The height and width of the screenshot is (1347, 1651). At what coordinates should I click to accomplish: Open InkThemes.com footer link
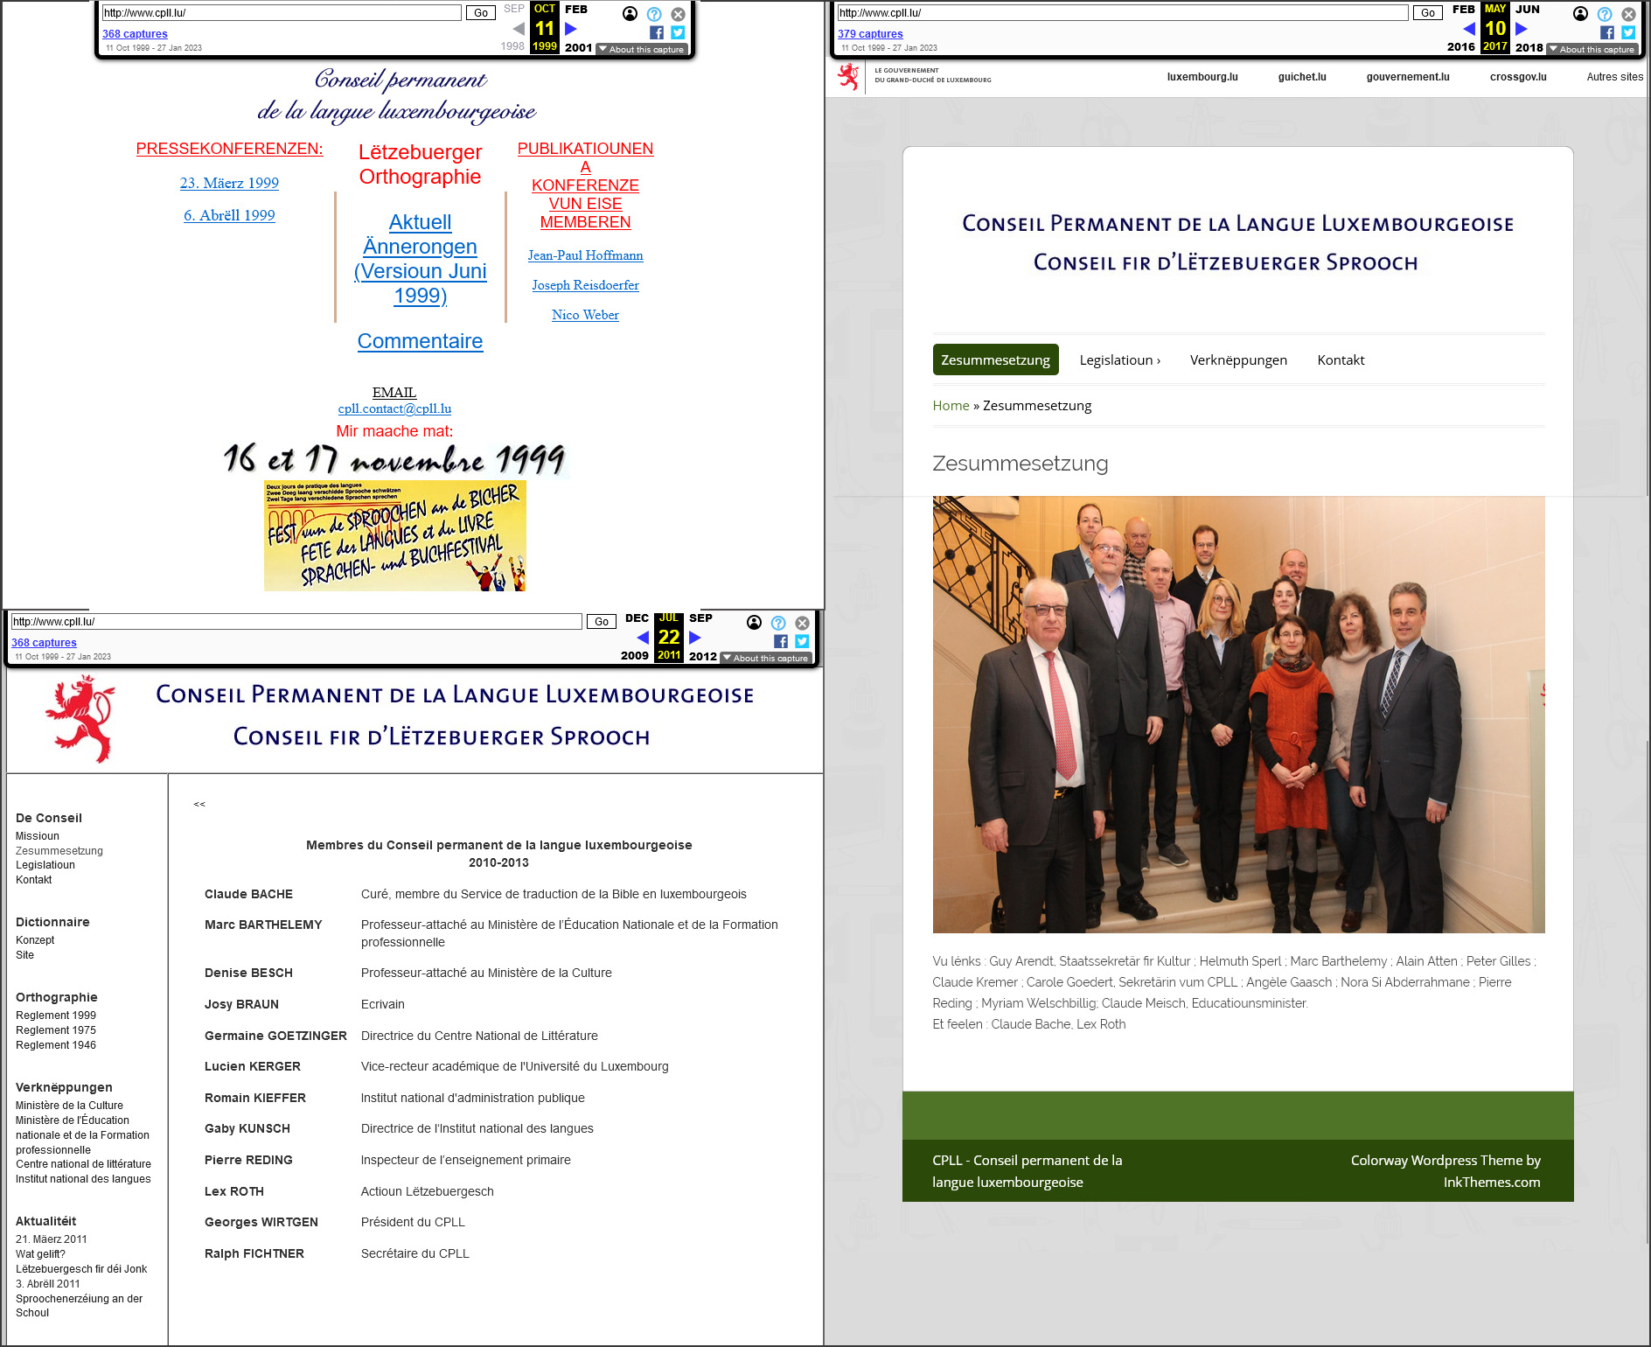coord(1492,1183)
